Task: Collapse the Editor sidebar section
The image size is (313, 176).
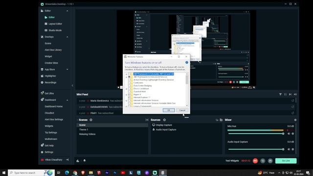Action: click(67, 11)
